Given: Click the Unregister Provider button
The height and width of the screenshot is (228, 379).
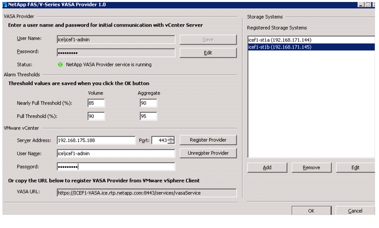Looking at the screenshot, I should click(x=208, y=153).
